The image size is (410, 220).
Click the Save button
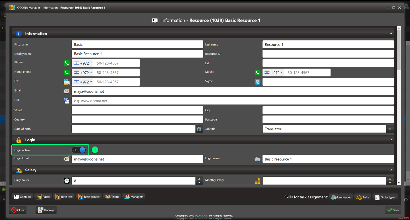tap(393, 210)
